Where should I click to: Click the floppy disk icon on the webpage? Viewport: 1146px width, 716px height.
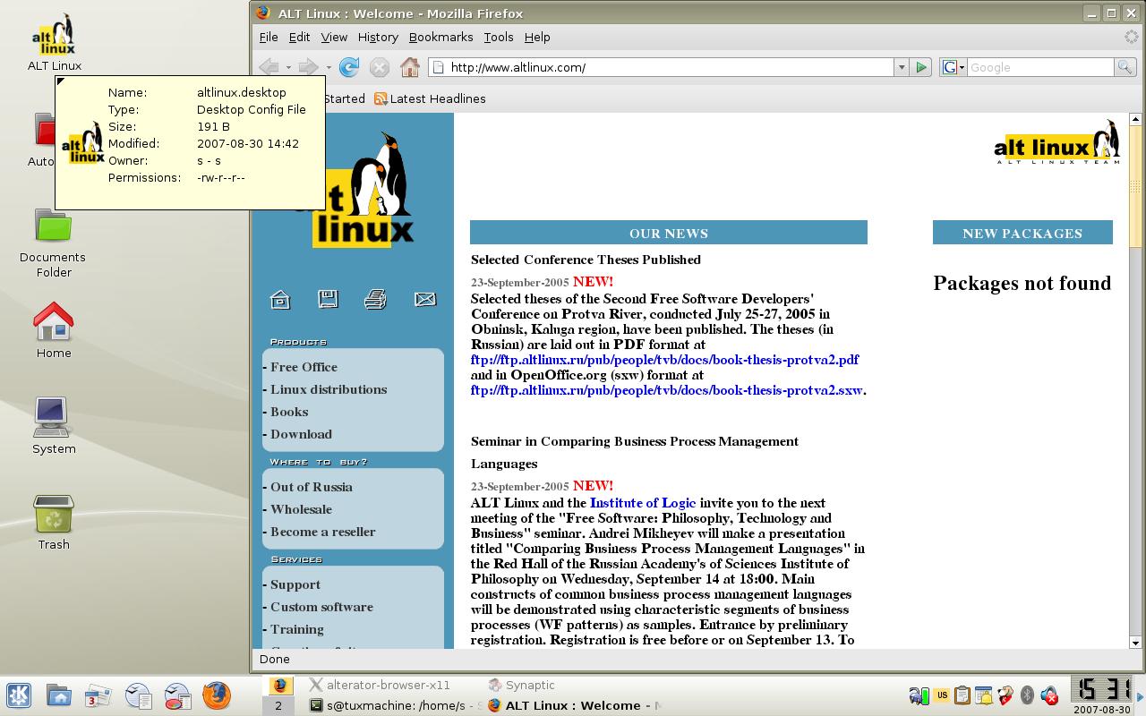coord(328,299)
